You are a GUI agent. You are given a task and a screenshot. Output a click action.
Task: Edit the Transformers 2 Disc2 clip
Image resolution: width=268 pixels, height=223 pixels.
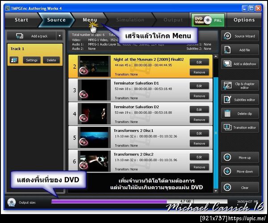coord(199,157)
